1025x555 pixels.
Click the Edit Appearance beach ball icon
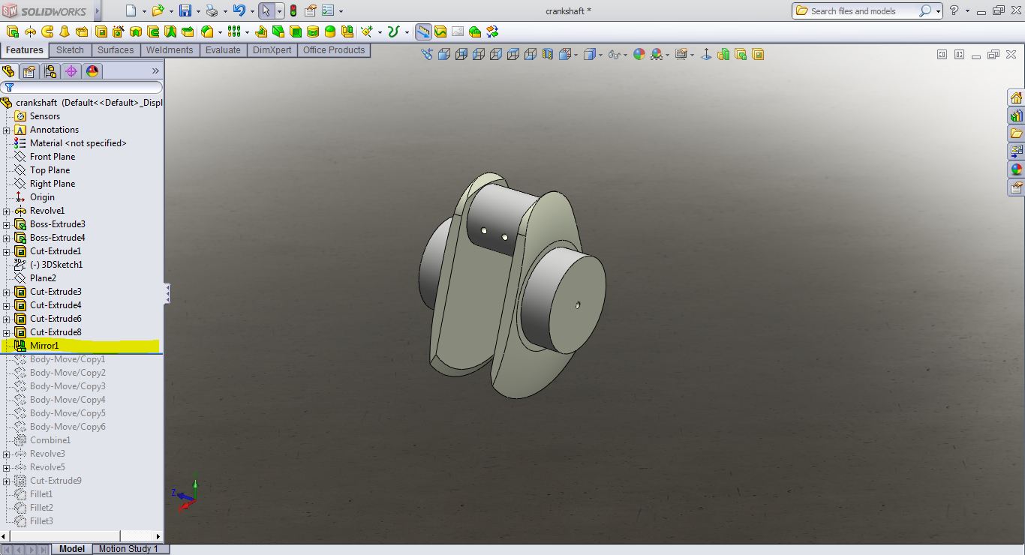click(639, 54)
